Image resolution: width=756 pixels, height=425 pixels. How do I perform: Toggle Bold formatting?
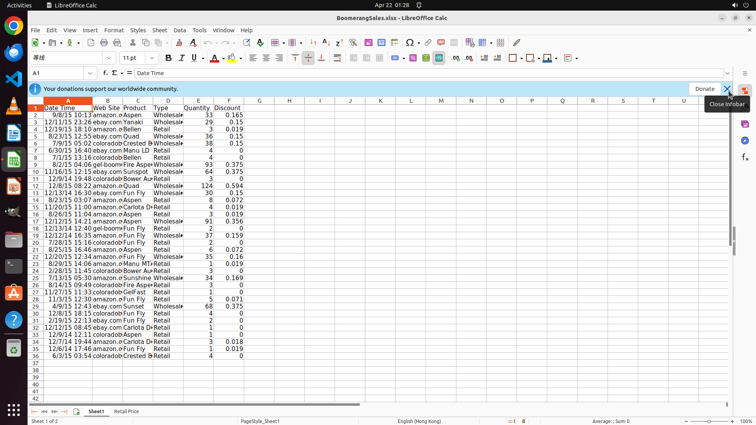[169, 58]
